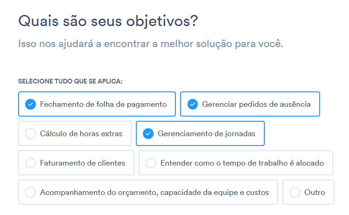Tick the empty circle for Cálculo de horas extras

coord(31,133)
